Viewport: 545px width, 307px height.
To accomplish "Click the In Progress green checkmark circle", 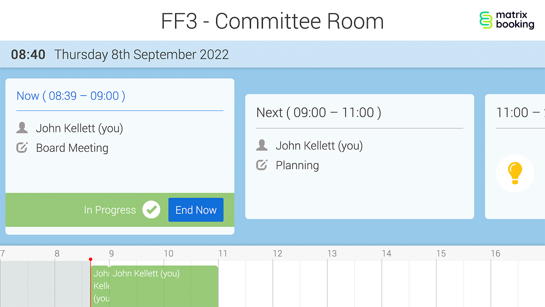I will click(151, 210).
